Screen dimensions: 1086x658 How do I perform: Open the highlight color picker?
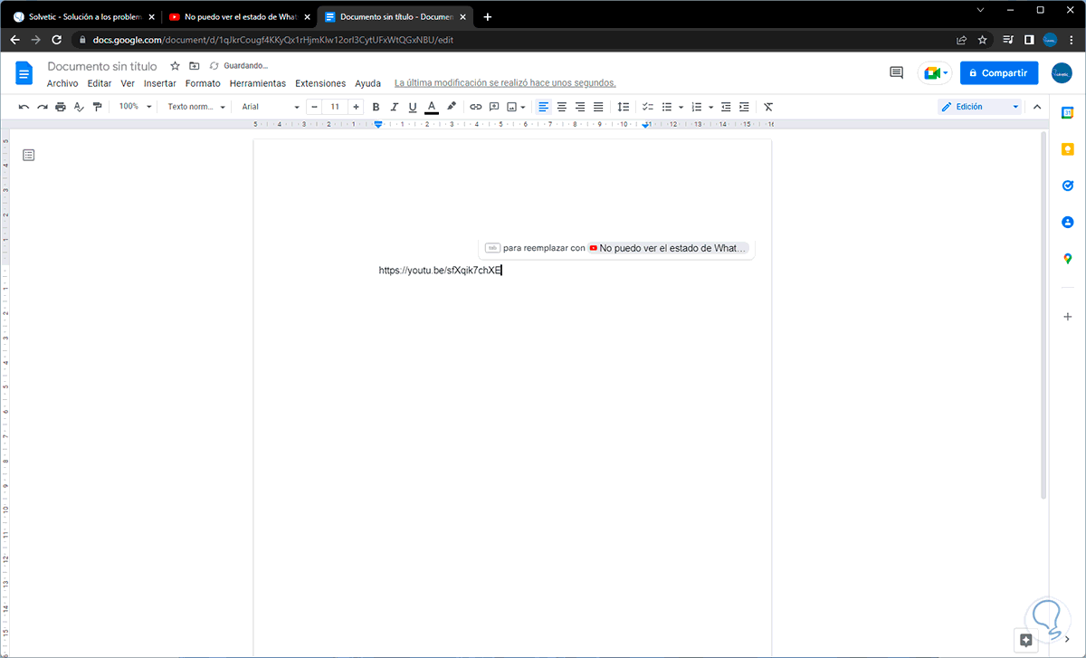452,107
